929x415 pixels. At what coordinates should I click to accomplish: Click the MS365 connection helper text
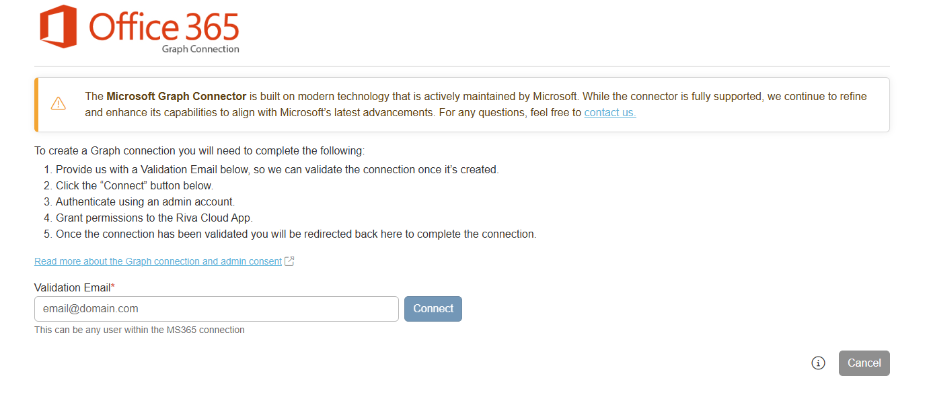click(139, 330)
